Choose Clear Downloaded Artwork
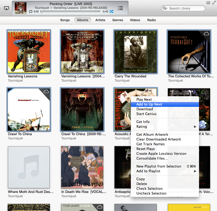The image size is (217, 211). point(165,139)
